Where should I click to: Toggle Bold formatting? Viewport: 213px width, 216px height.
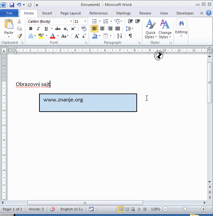(x=31, y=29)
